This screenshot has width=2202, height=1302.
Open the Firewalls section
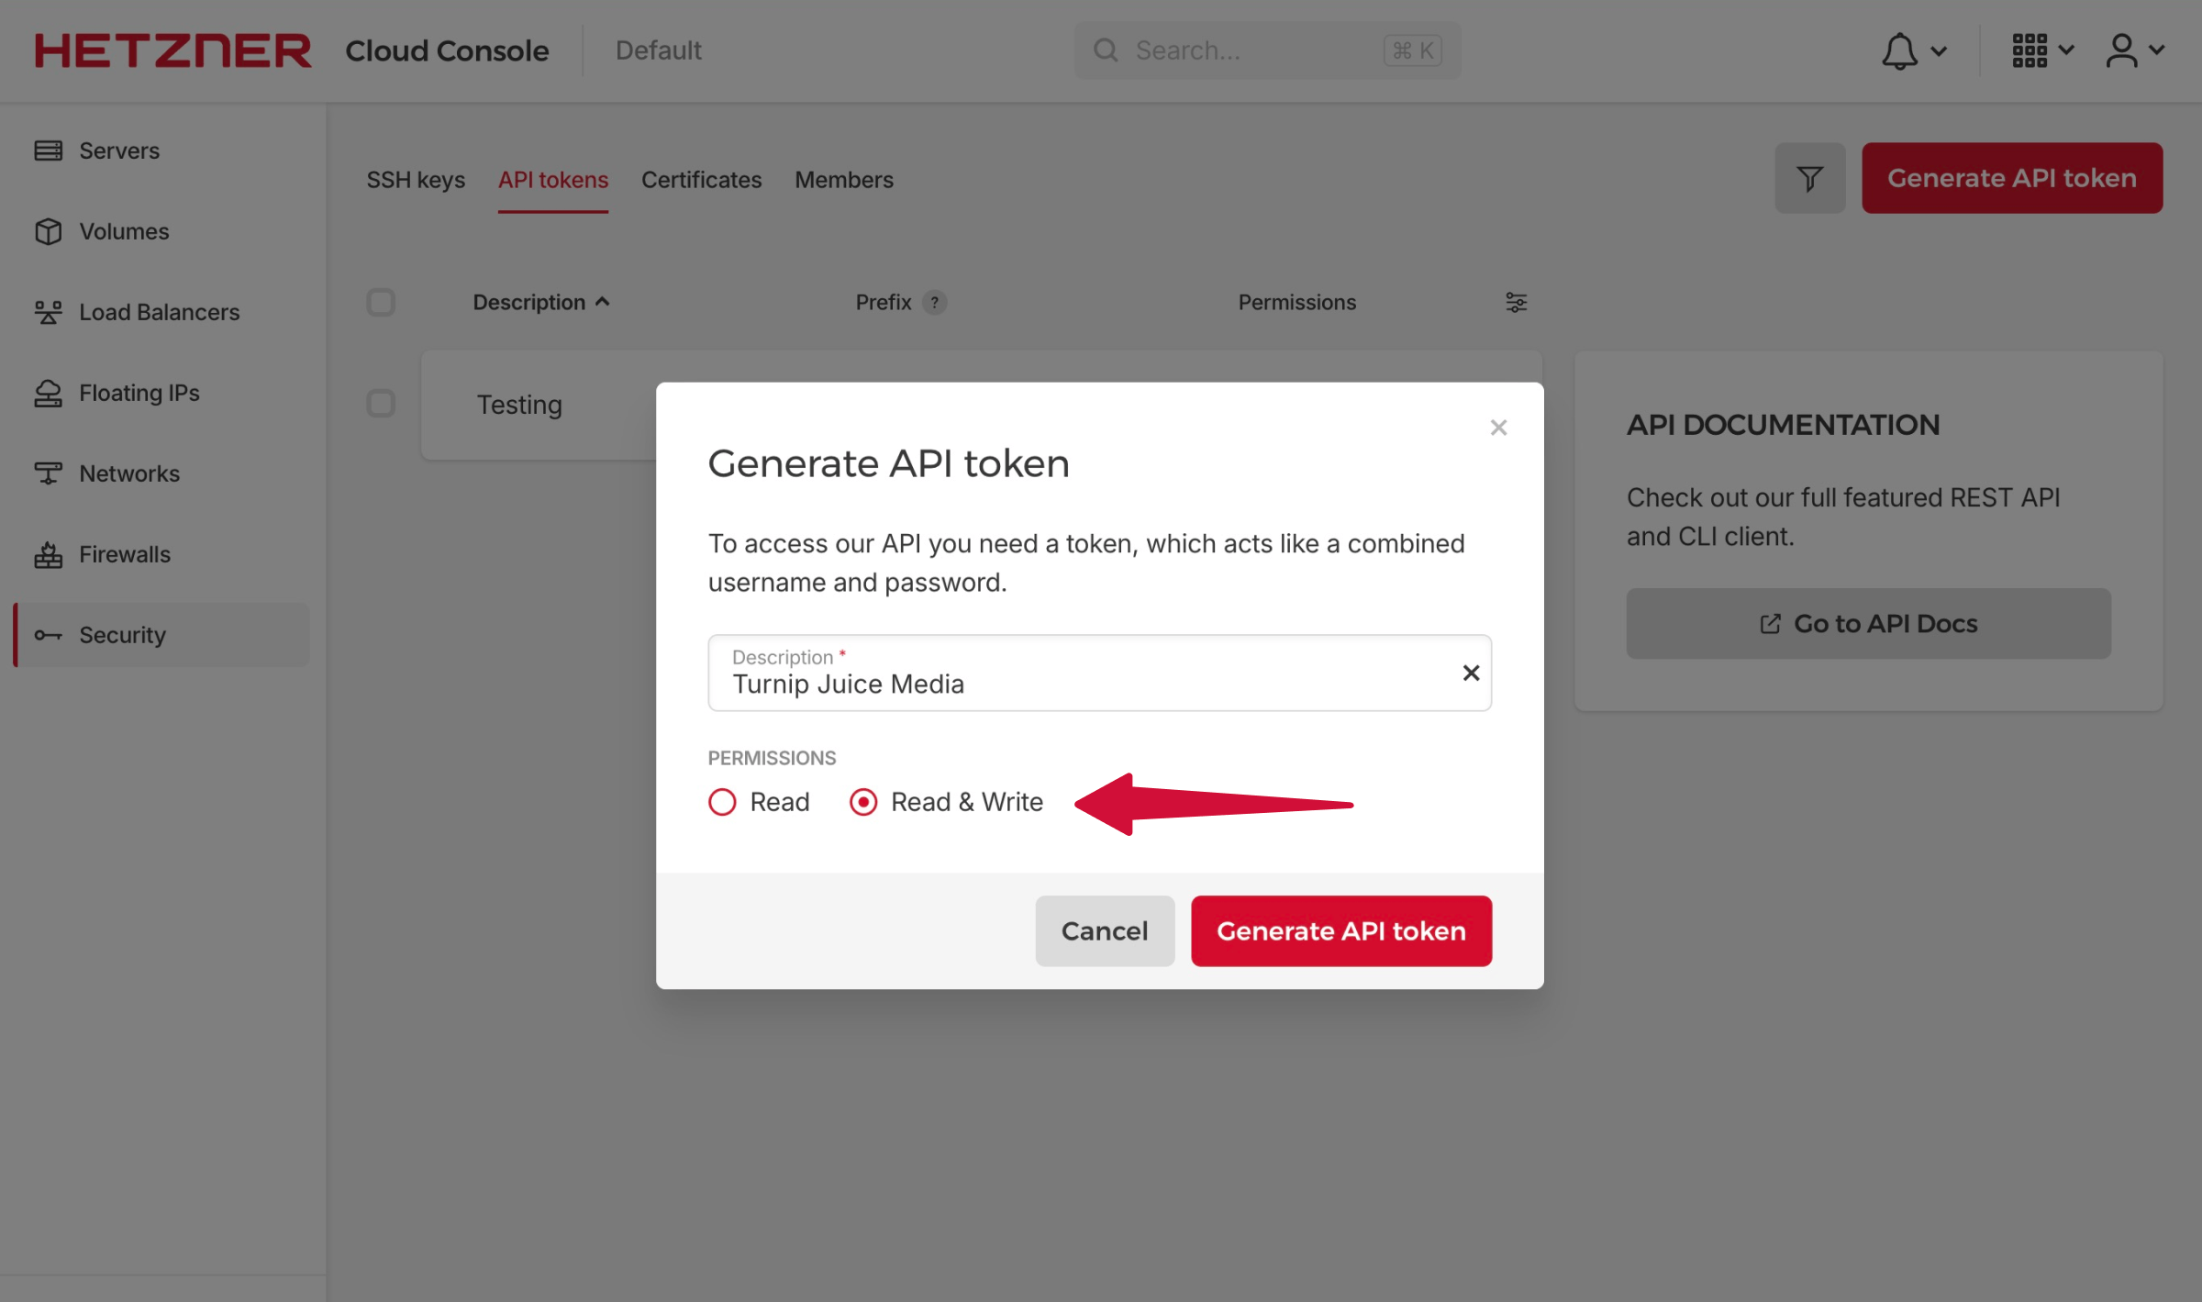click(x=123, y=554)
